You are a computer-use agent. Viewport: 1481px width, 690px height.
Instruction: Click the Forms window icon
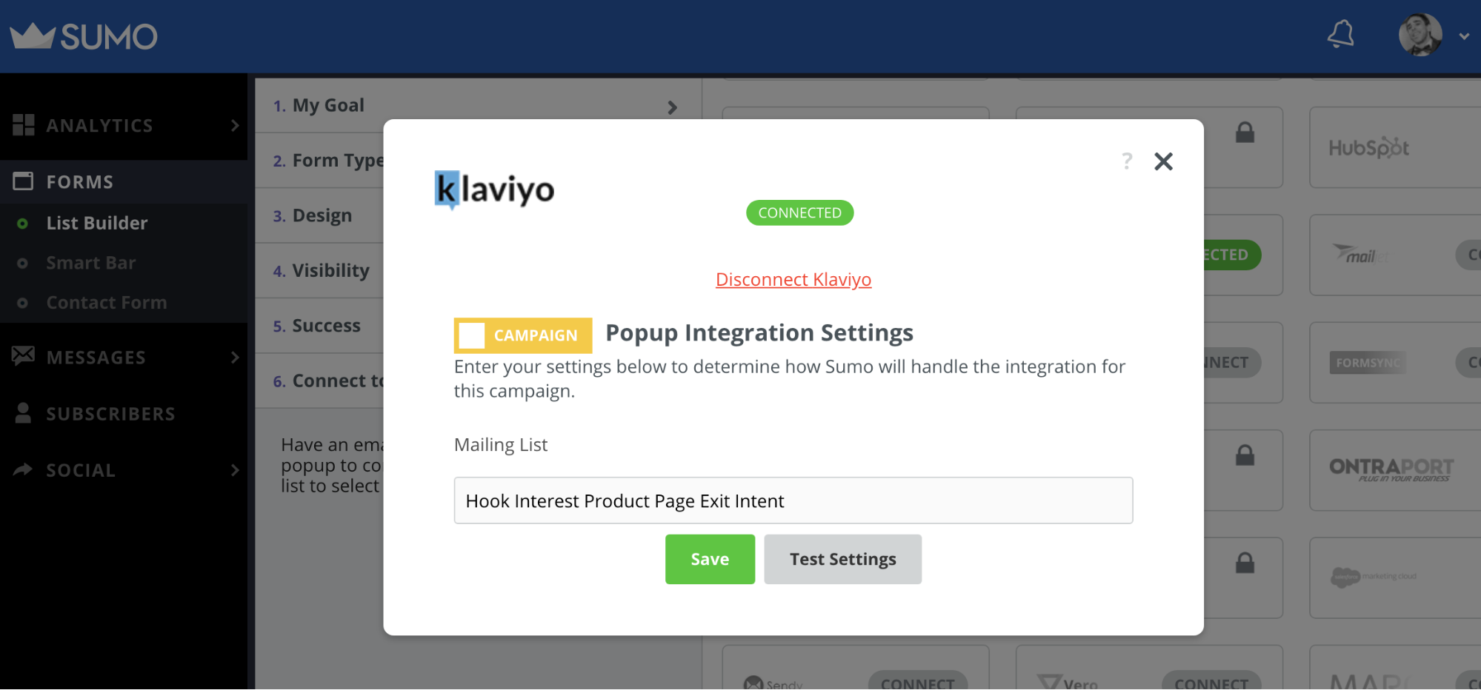(x=23, y=181)
